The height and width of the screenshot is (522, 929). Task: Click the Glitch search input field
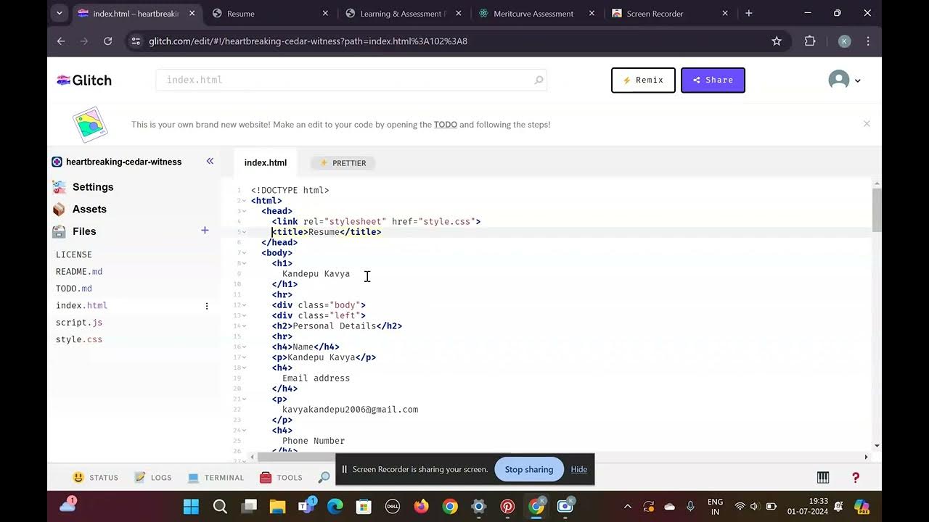351,80
